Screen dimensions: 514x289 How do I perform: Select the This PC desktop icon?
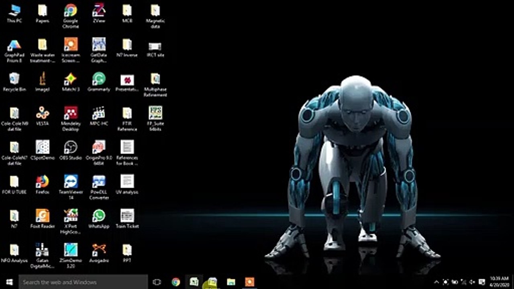[14, 14]
